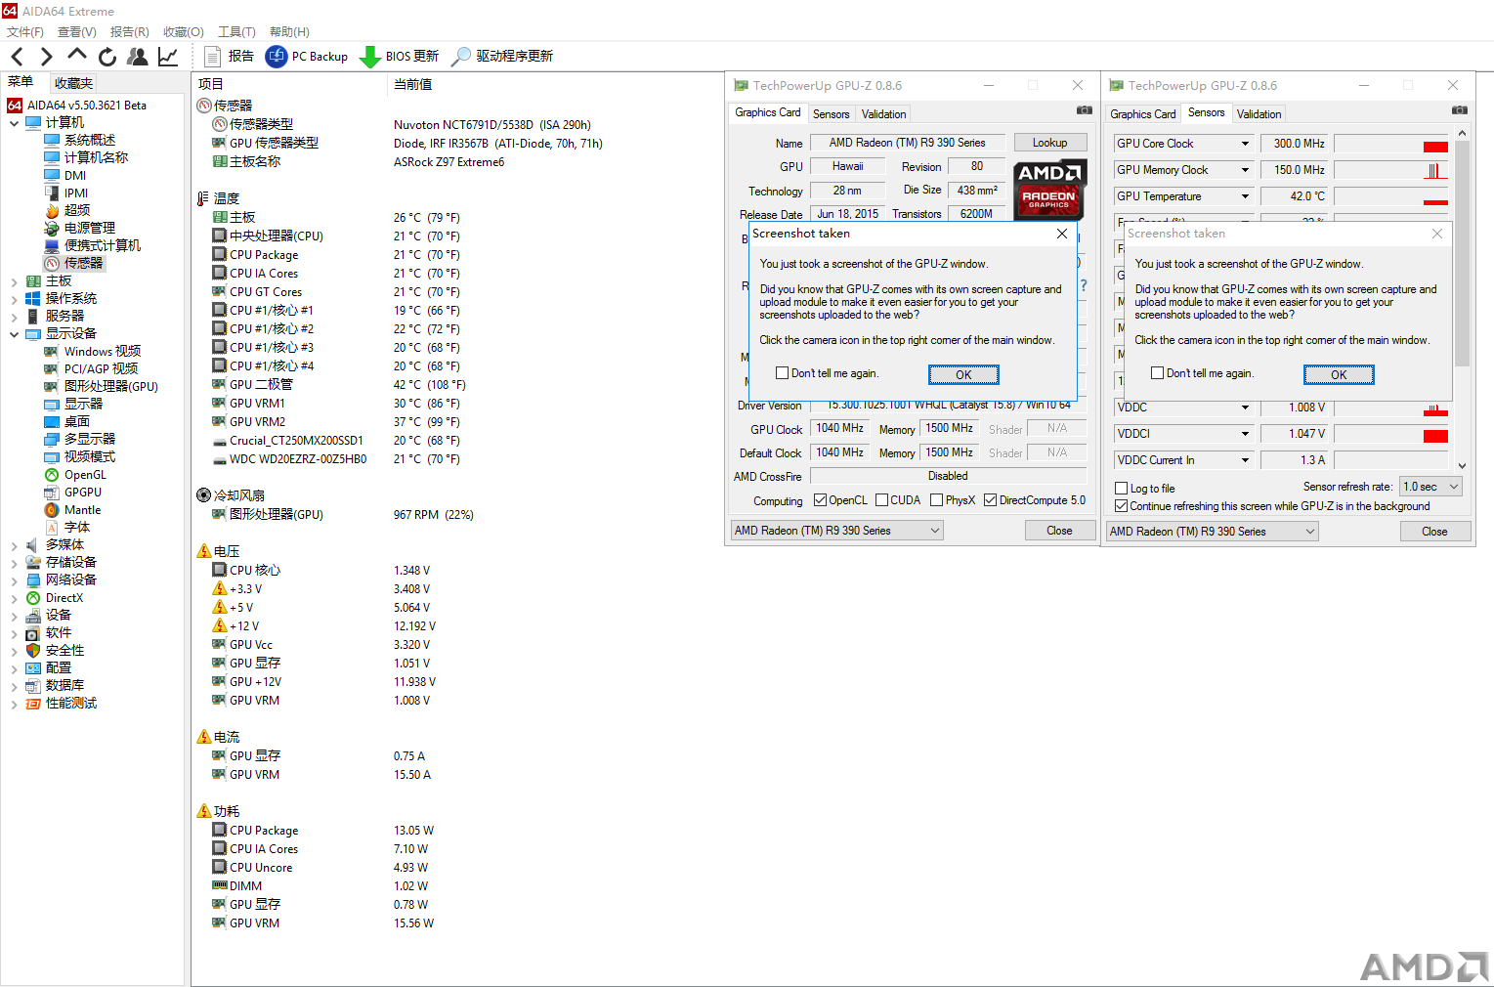This screenshot has width=1494, height=987.
Task: Open GPU selector dropdown in the Sensors window
Action: (x=1212, y=532)
